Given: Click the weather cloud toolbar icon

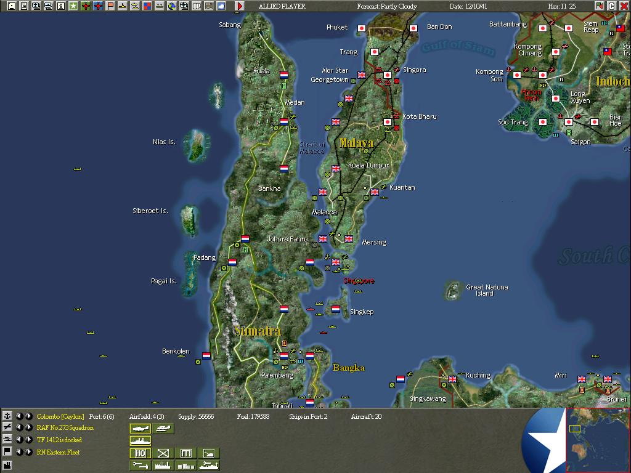Looking at the screenshot, I should (x=221, y=6).
